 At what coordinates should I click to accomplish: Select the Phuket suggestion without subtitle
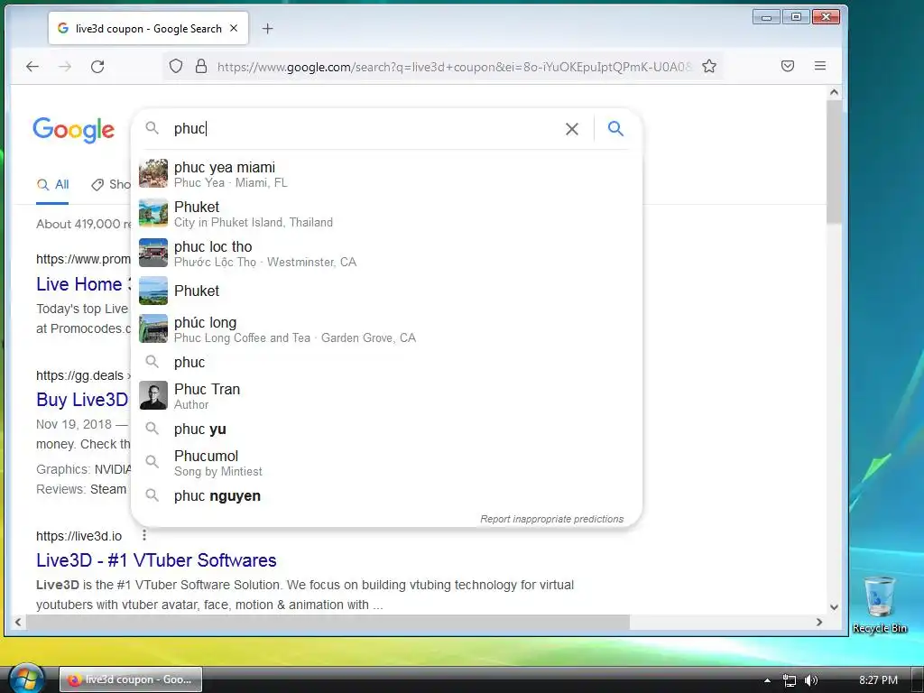coord(386,291)
